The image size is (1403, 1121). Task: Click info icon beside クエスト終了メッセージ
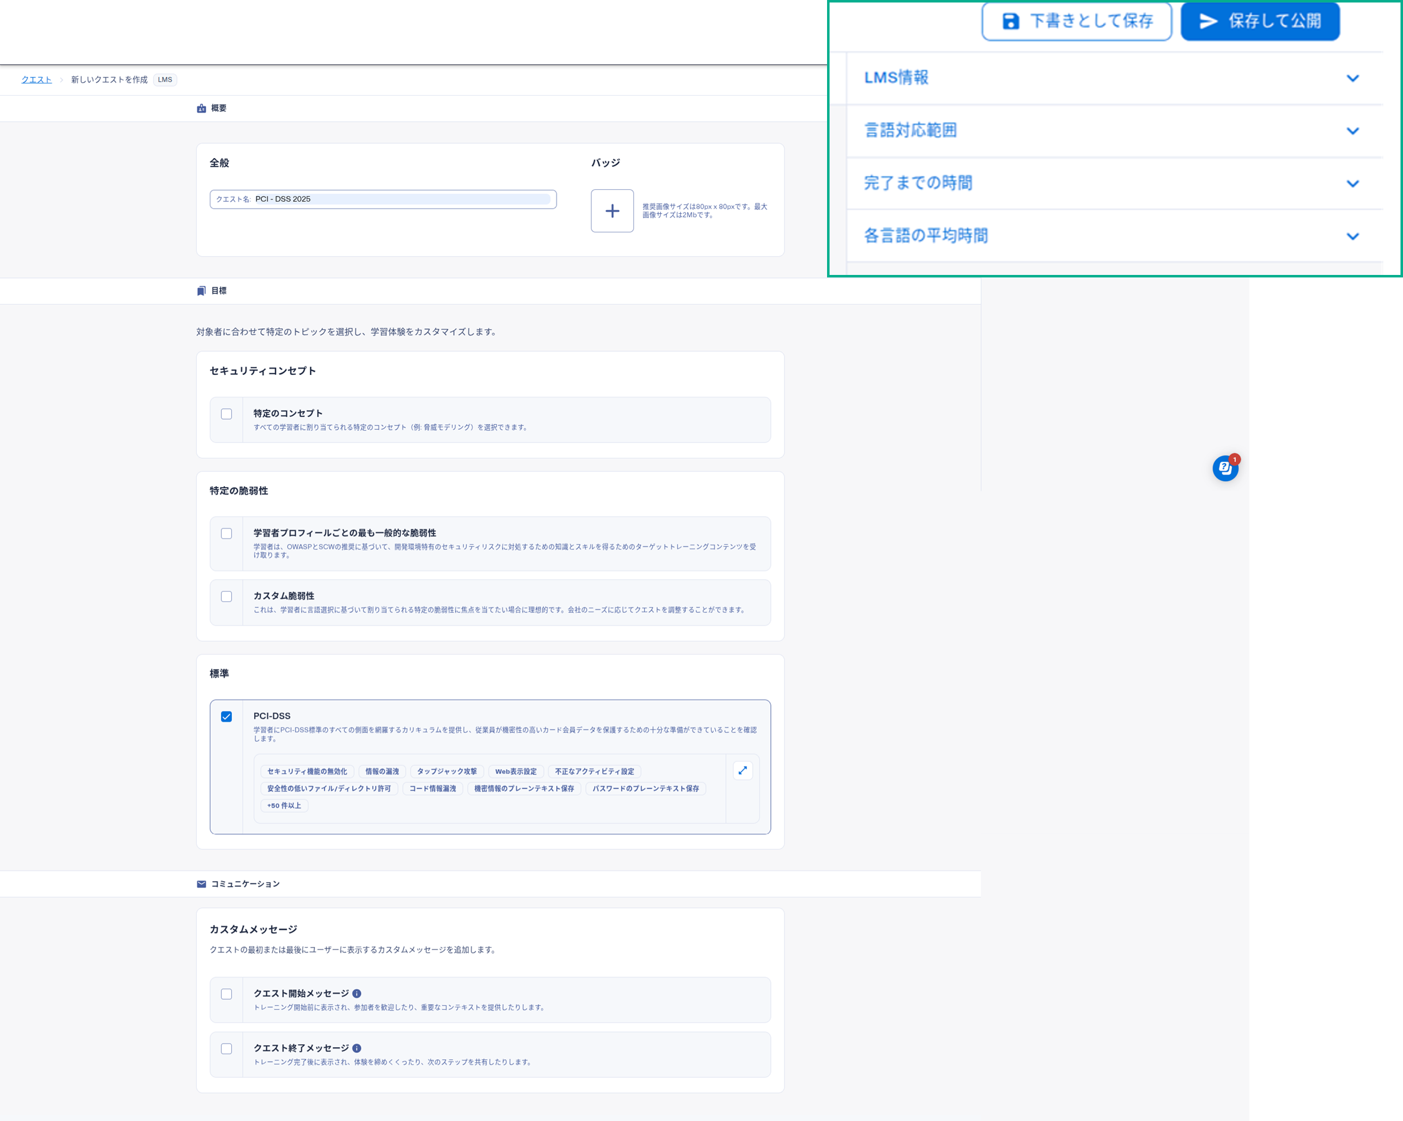click(357, 1048)
